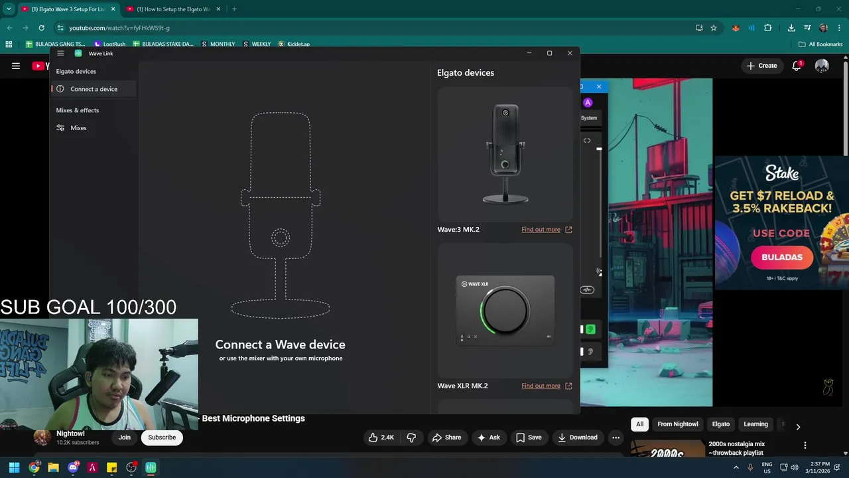Open a new browser tab
This screenshot has width=849, height=478.
click(234, 9)
